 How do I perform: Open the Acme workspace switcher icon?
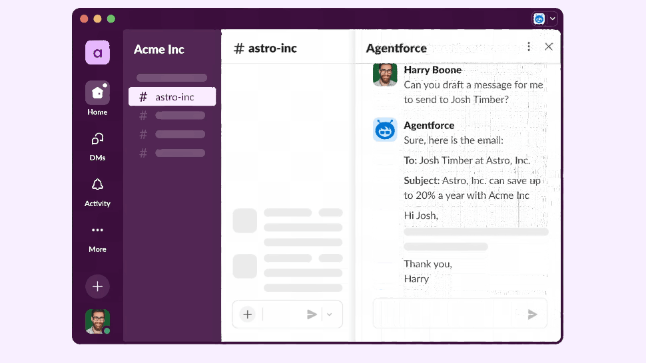click(x=98, y=53)
